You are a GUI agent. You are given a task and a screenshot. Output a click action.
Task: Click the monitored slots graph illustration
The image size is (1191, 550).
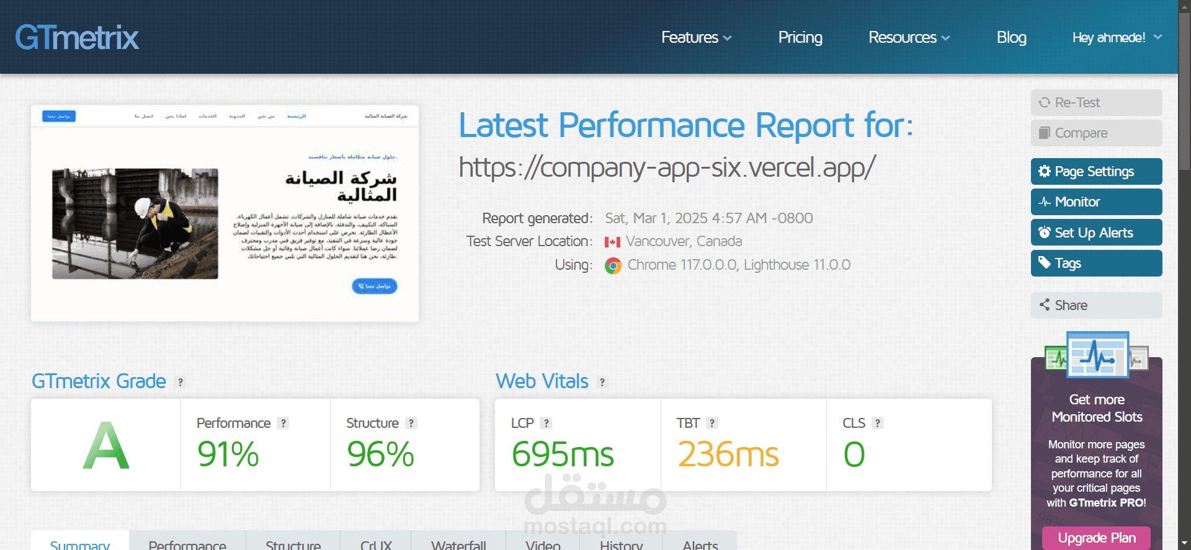[x=1097, y=355]
